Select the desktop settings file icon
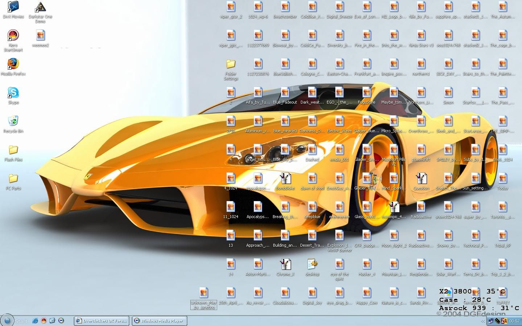 312,264
